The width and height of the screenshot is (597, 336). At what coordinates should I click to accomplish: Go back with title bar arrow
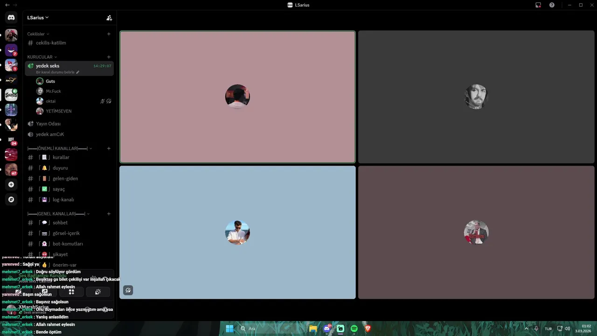pyautogui.click(x=7, y=5)
